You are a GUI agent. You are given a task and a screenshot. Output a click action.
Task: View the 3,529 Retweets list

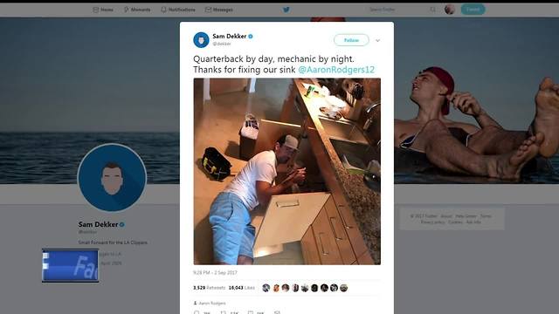click(x=210, y=288)
